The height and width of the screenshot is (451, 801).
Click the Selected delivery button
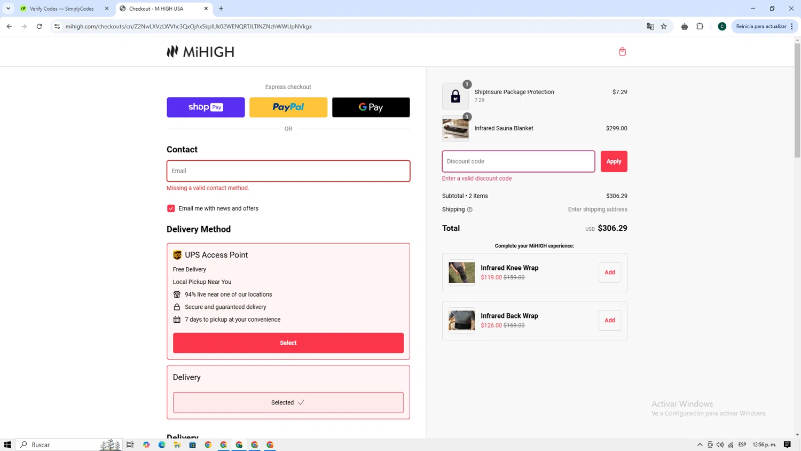click(x=288, y=402)
